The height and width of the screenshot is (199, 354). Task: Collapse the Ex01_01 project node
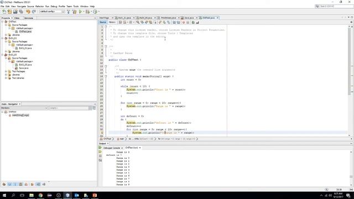click(2, 38)
